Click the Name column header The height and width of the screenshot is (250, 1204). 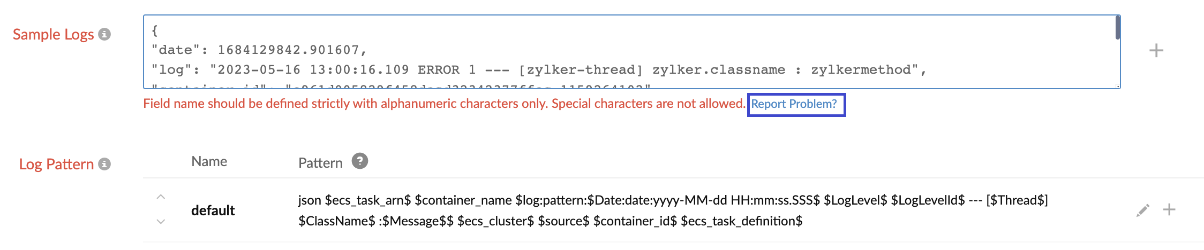coord(209,162)
